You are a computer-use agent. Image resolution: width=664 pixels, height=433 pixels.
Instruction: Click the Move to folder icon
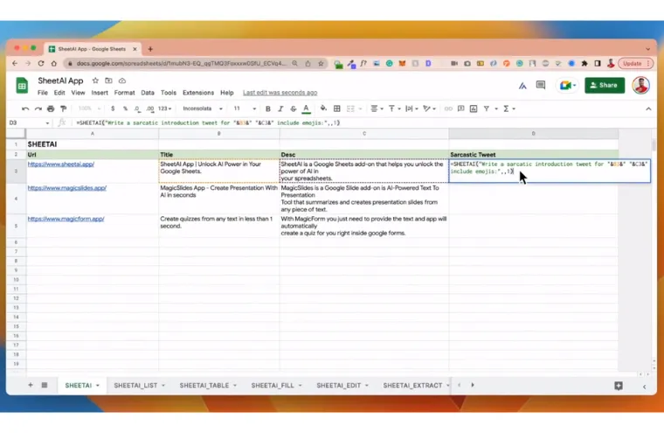(x=108, y=80)
